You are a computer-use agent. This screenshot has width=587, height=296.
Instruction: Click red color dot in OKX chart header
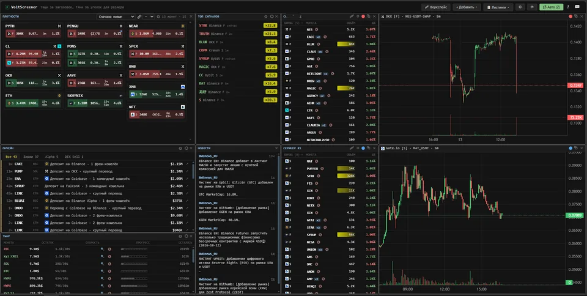(570, 17)
